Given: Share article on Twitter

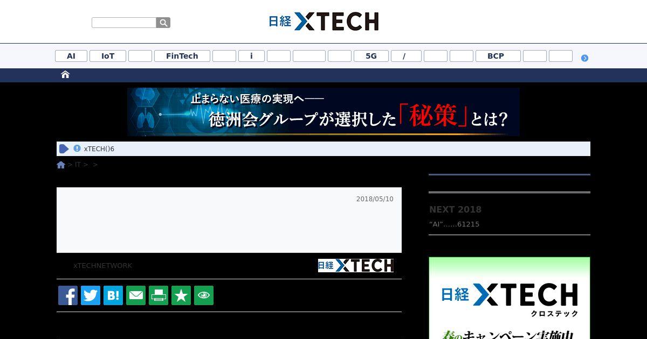Looking at the screenshot, I should coord(91,295).
